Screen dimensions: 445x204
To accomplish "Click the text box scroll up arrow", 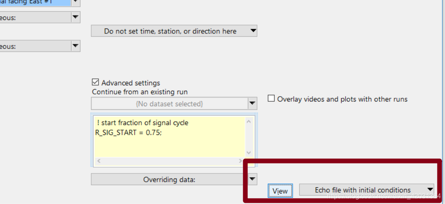I will [x=249, y=122].
